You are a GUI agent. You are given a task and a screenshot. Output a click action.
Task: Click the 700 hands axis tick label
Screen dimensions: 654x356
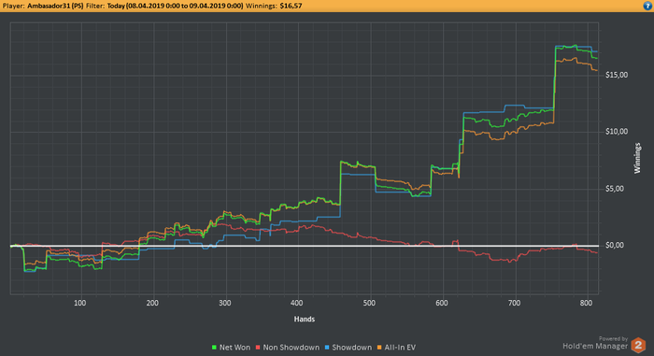[x=514, y=303]
